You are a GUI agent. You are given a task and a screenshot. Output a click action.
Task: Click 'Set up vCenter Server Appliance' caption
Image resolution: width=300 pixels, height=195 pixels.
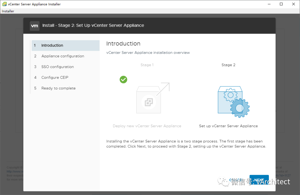click(x=228, y=126)
